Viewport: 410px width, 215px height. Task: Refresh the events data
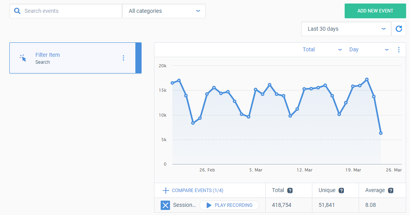point(399,29)
